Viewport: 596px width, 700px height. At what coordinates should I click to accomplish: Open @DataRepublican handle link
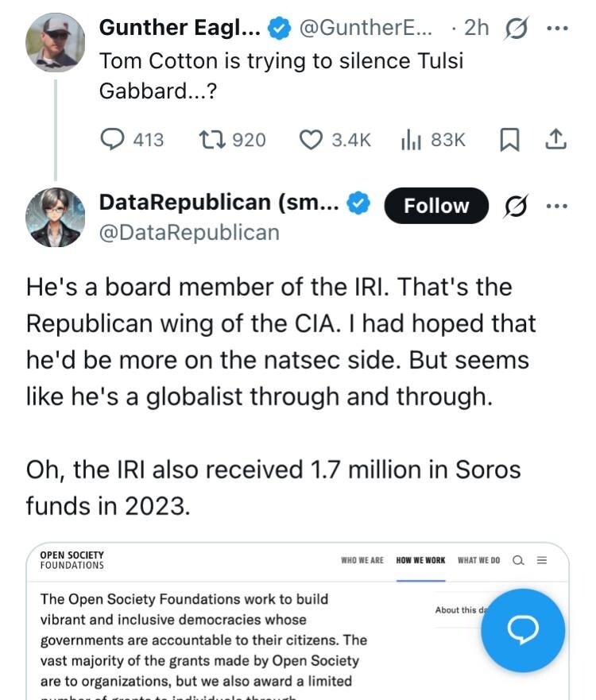188,232
